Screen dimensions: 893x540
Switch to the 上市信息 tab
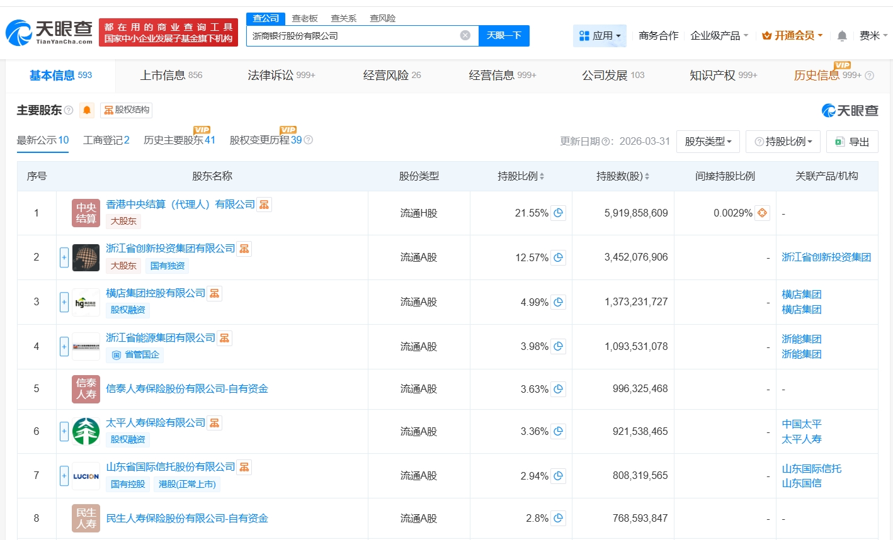[x=171, y=76]
